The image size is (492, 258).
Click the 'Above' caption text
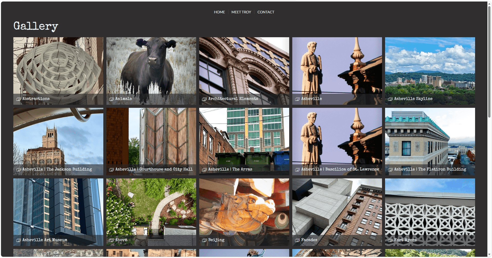click(x=121, y=240)
